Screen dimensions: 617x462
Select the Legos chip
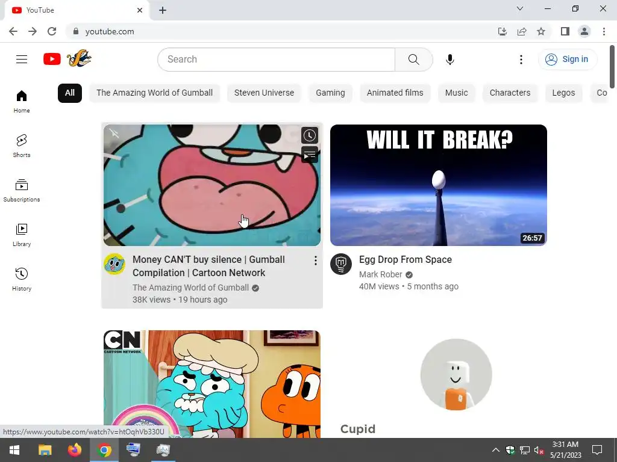click(563, 93)
